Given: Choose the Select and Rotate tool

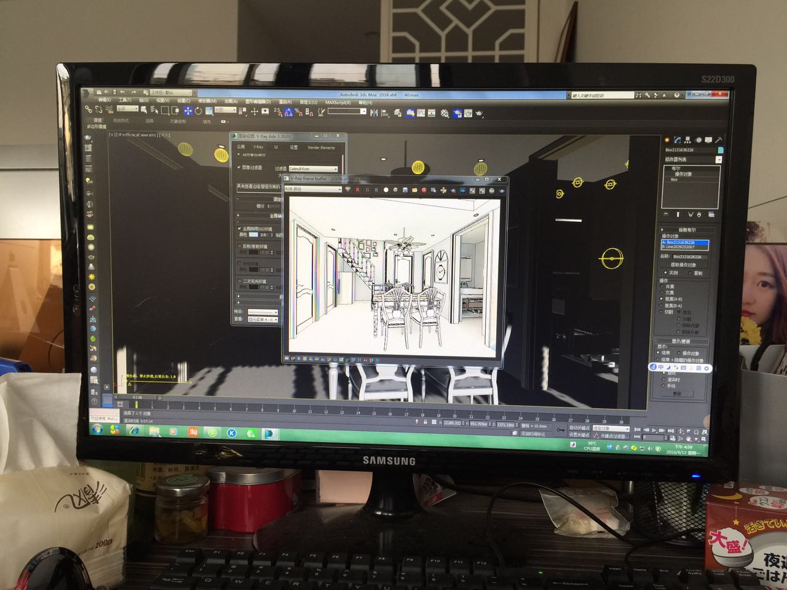Looking at the screenshot, I should coord(198,111).
